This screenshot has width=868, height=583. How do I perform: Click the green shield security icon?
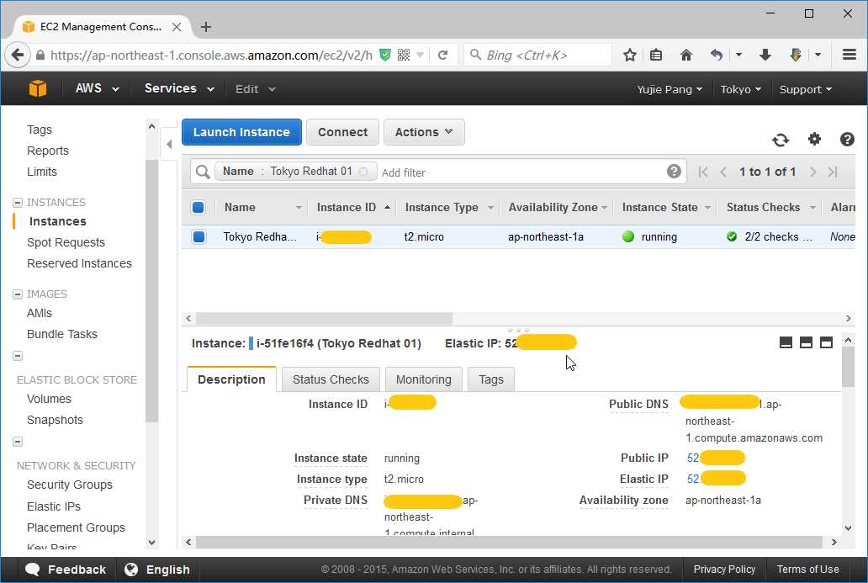click(385, 55)
